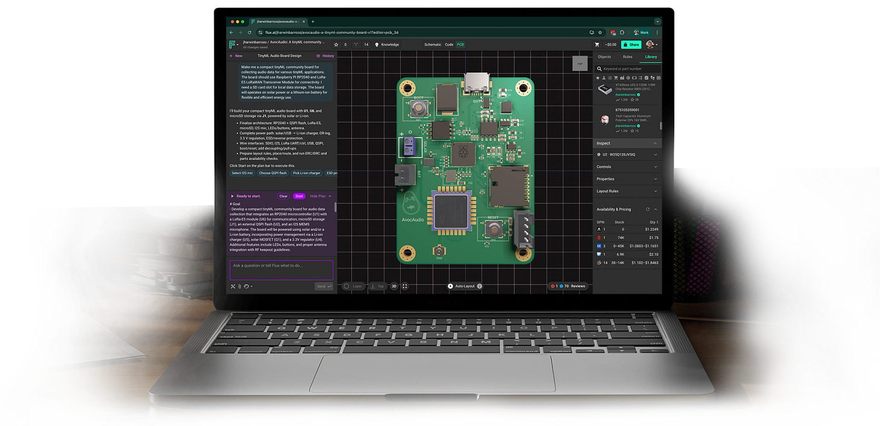This screenshot has width=880, height=426.
Task: Open the Objects tab
Action: 604,57
